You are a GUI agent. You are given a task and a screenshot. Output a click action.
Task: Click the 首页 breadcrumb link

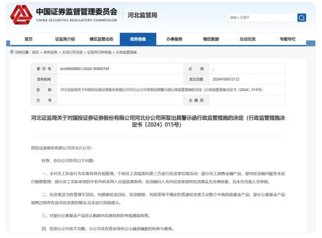[x=35, y=52]
